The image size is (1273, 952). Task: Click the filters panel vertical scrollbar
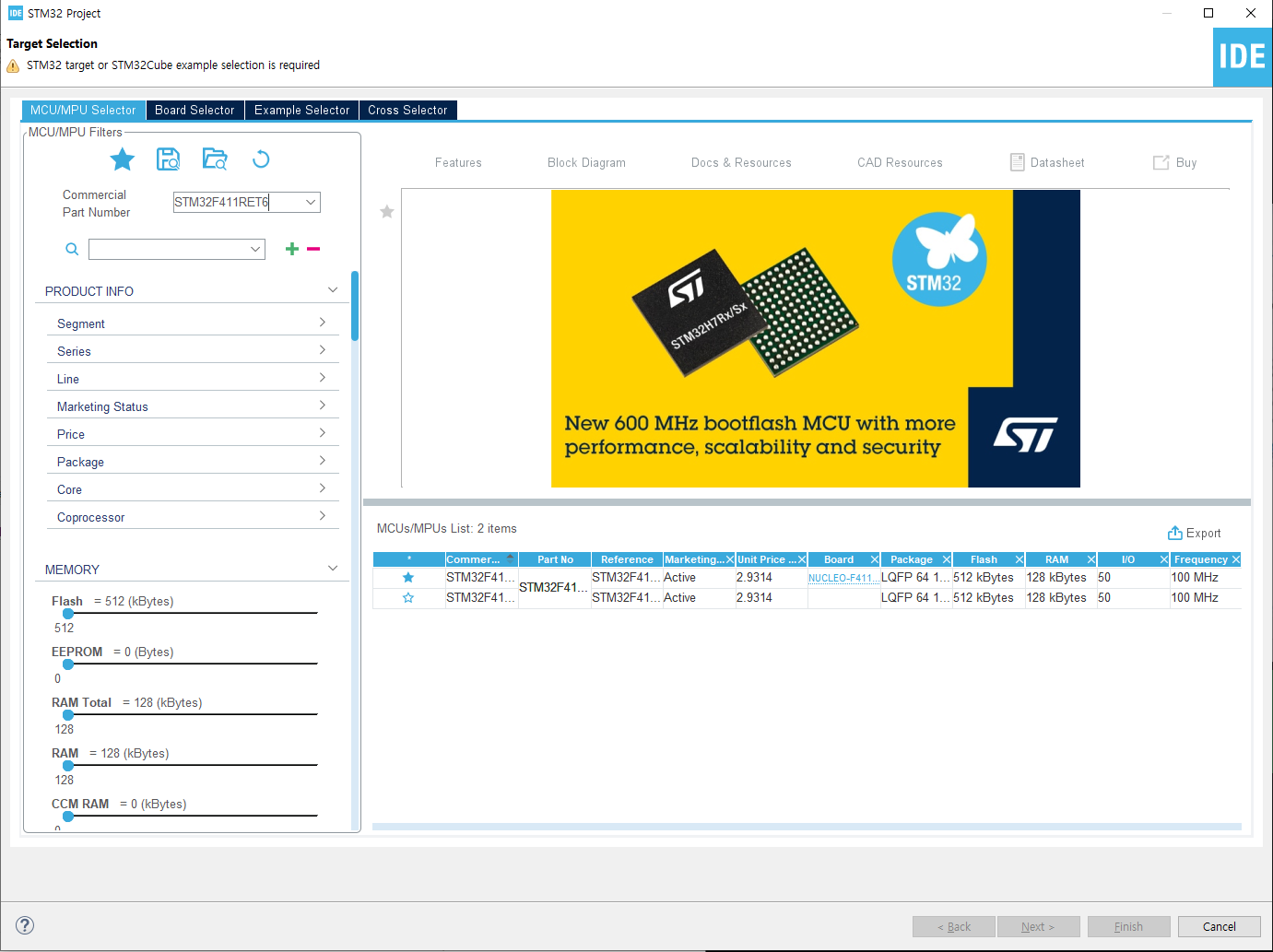pos(355,306)
